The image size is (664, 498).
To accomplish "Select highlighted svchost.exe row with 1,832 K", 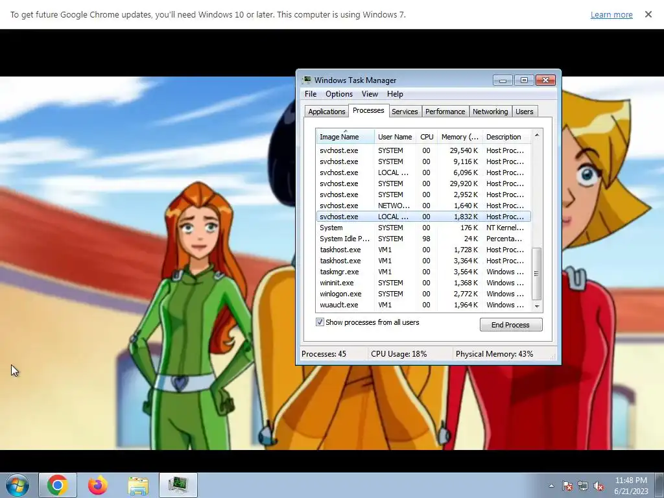I will [423, 217].
